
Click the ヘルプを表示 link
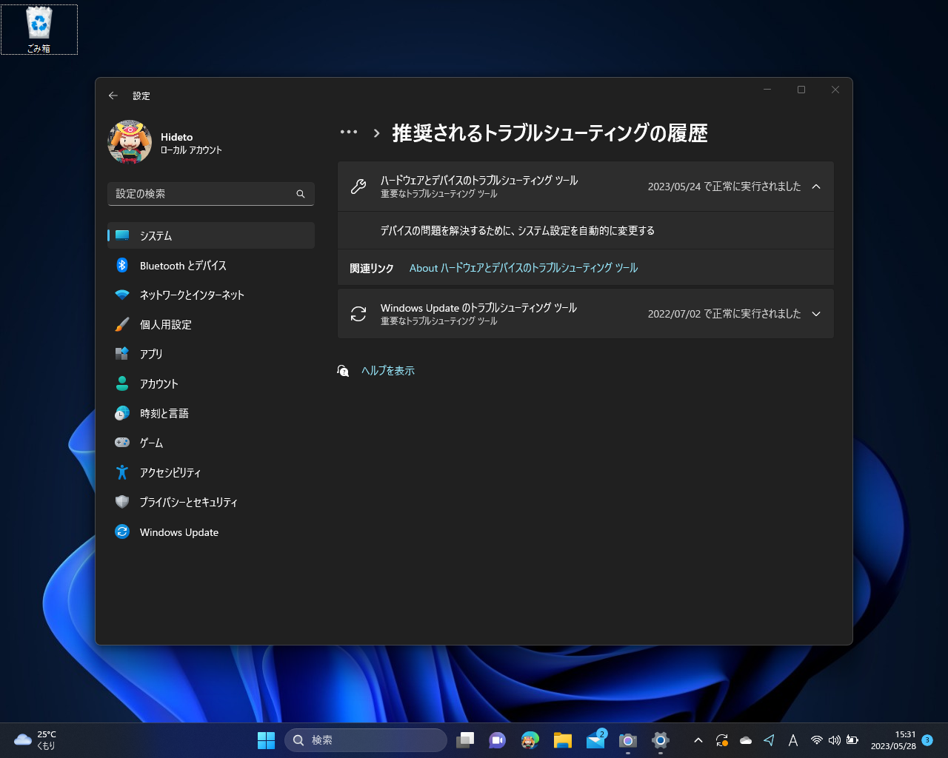click(387, 370)
